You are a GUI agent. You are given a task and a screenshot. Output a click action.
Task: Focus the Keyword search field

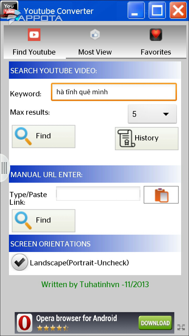(114, 92)
